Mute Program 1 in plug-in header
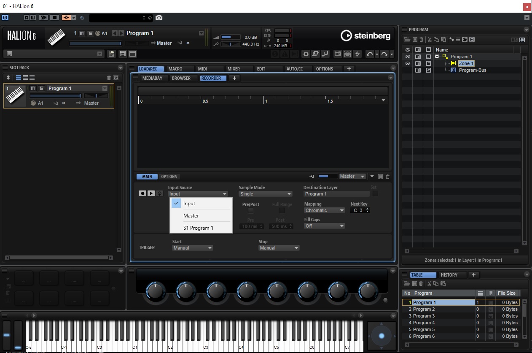 pos(82,33)
